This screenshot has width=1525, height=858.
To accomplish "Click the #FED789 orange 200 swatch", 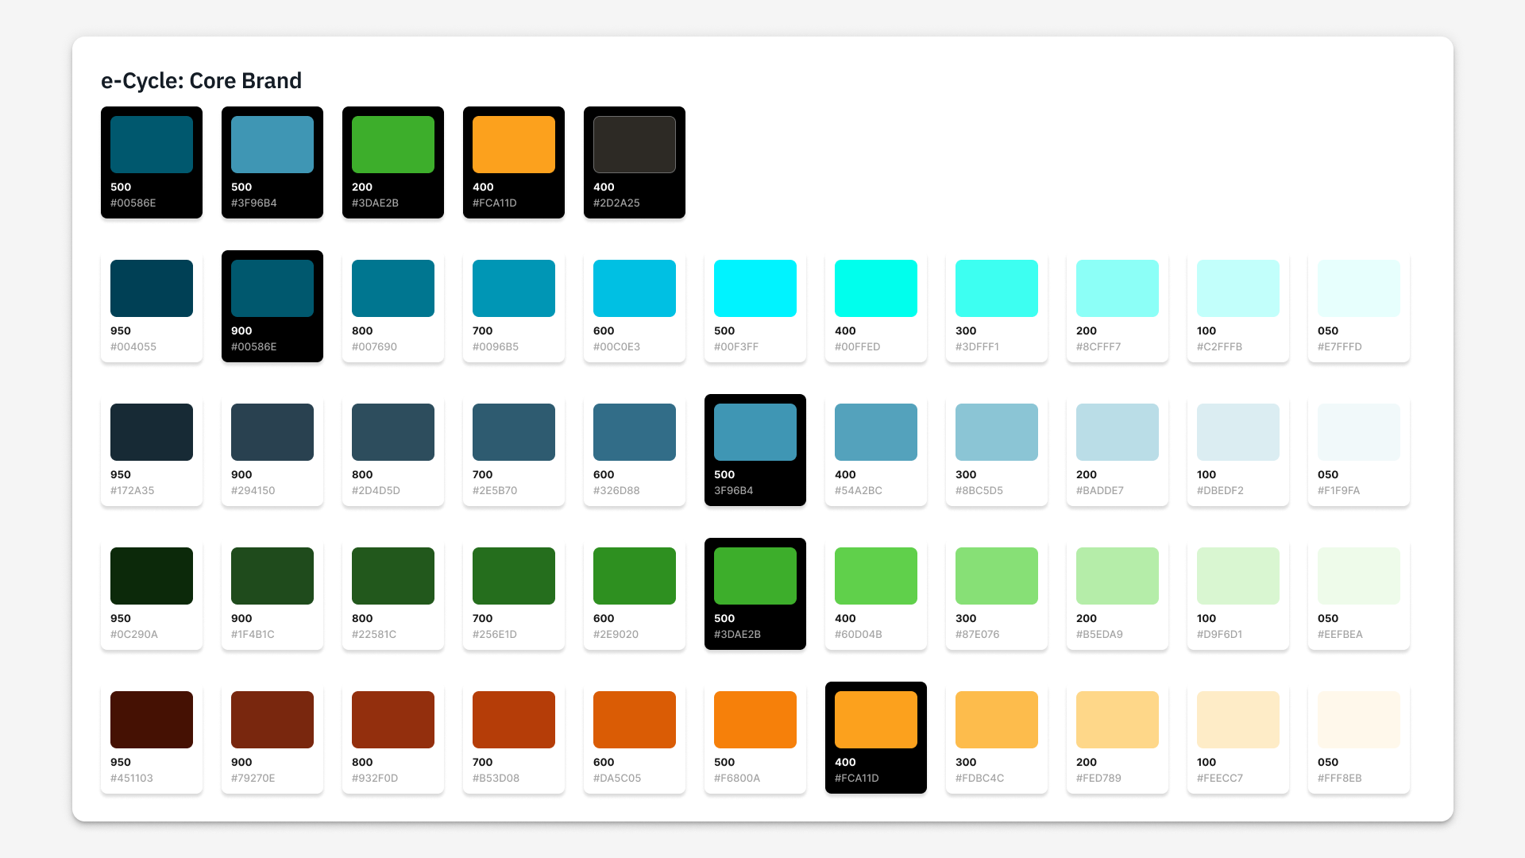I will coord(1118,720).
